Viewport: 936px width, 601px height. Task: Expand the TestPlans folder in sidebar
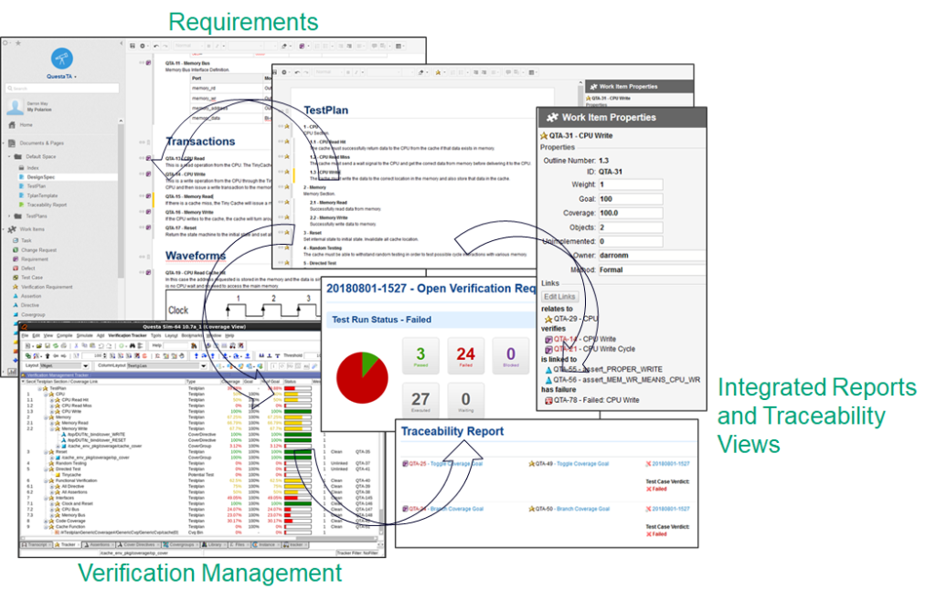tap(9, 216)
